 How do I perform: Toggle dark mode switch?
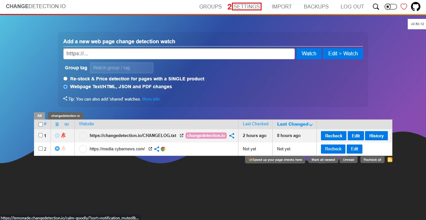click(x=390, y=7)
